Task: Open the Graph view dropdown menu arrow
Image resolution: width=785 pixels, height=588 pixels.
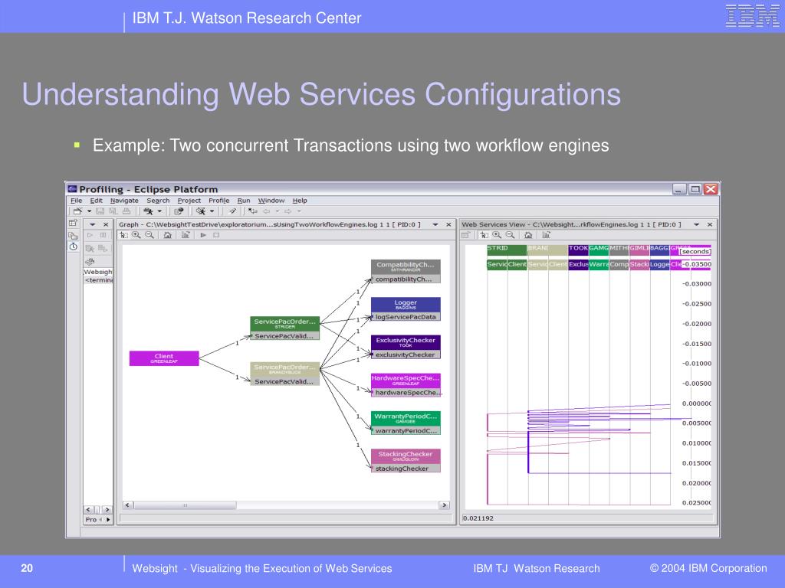Action: 435,224
